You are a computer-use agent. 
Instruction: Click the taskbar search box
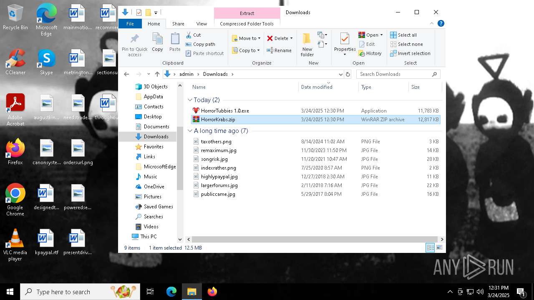(80, 292)
